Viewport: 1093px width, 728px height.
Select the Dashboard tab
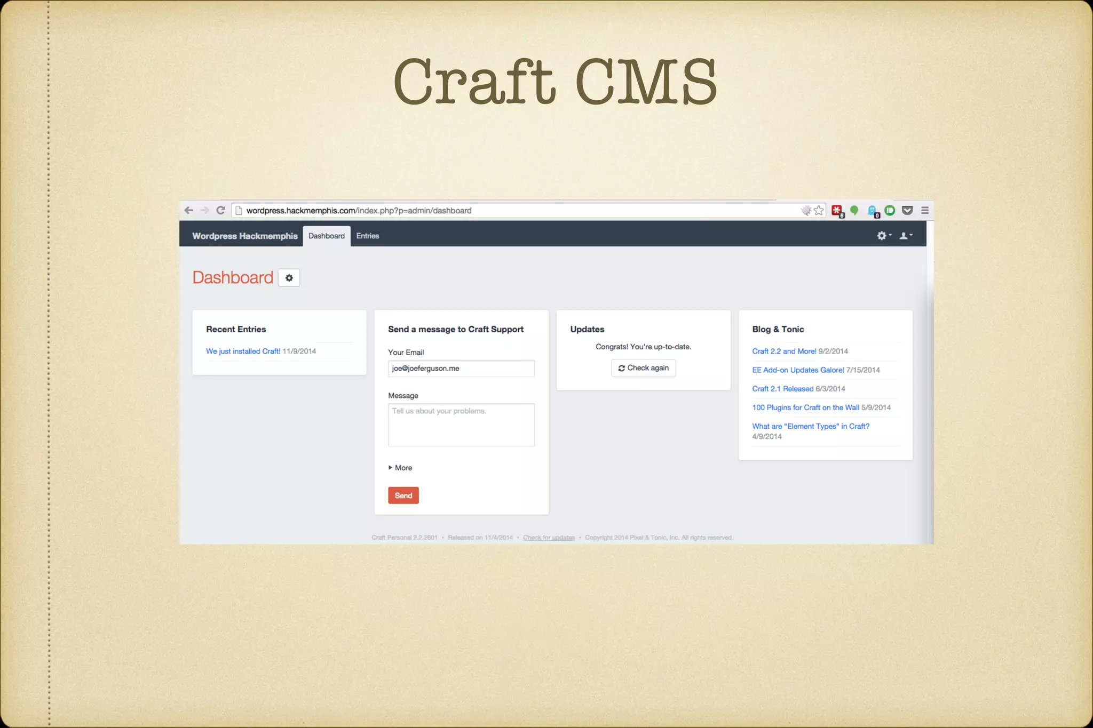327,236
